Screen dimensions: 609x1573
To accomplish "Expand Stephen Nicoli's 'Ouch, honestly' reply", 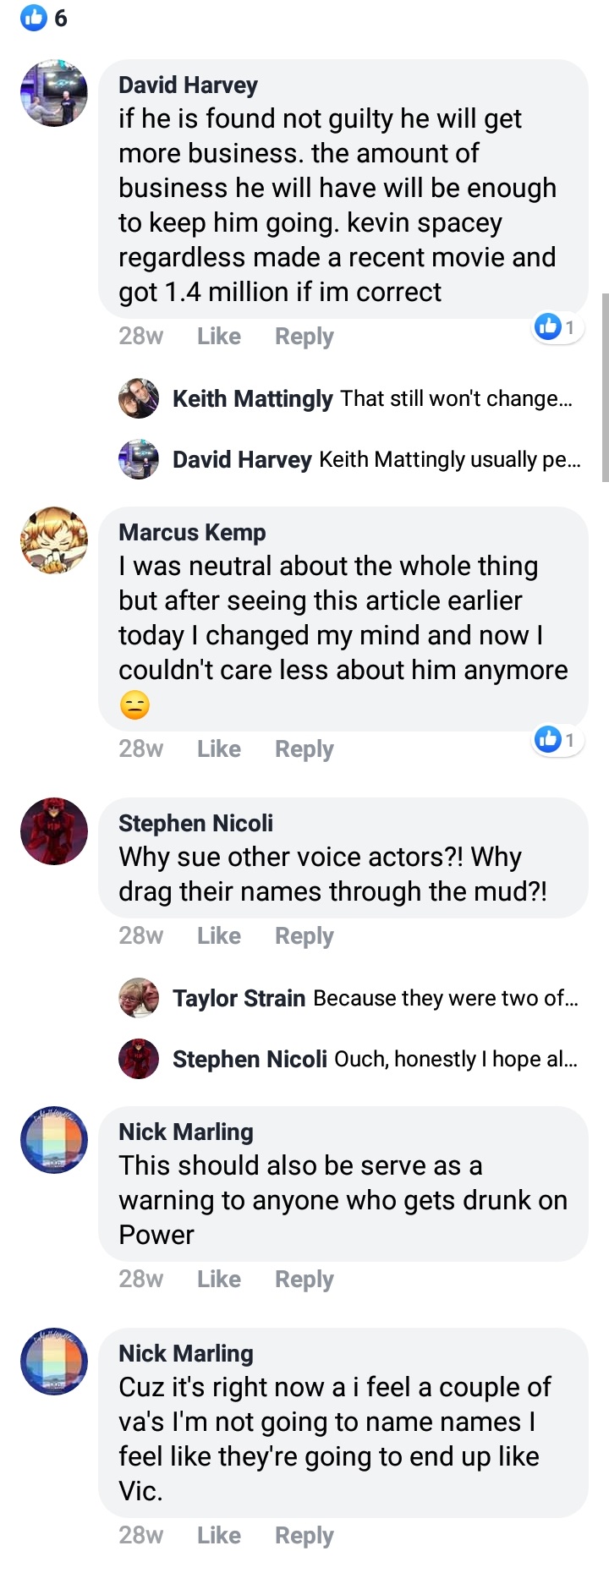I will click(456, 1059).
